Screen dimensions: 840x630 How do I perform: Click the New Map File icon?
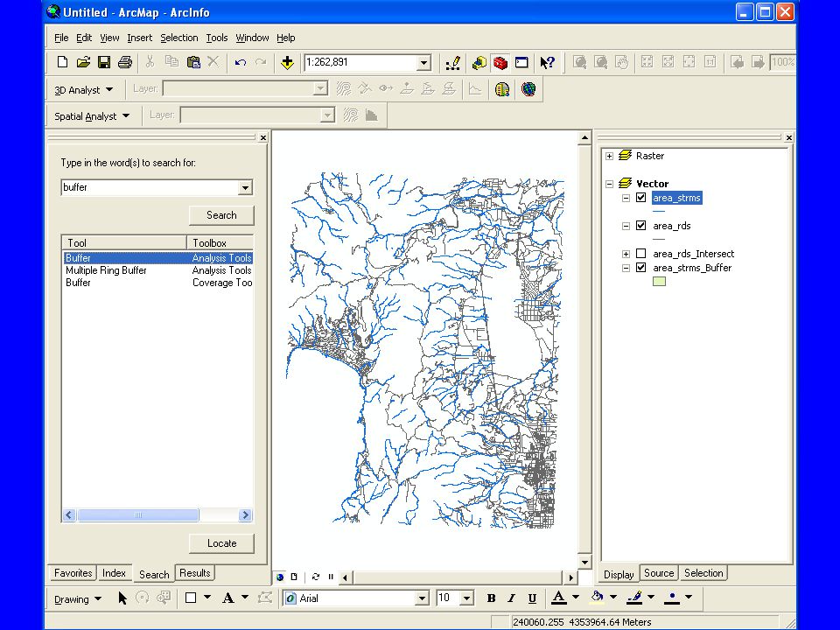(62, 62)
